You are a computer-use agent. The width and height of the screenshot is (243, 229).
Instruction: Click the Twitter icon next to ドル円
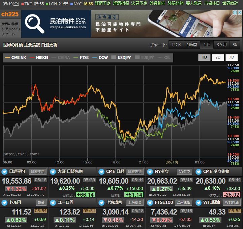coord(4,203)
